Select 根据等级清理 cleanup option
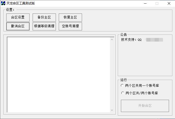Screen dimensions: 175x119 [x=44, y=26]
